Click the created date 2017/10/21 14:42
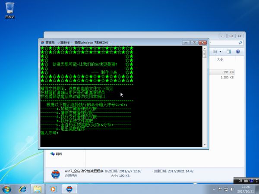 click(x=181, y=171)
